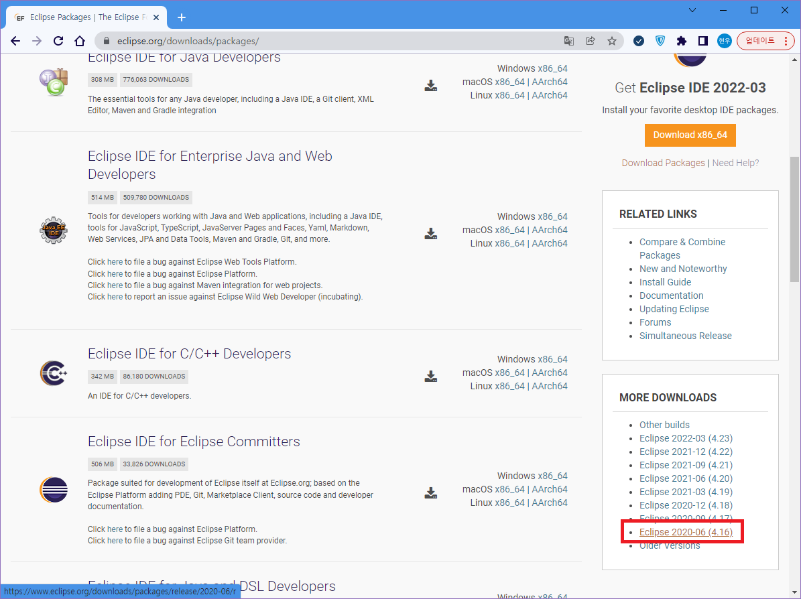Image resolution: width=801 pixels, height=599 pixels.
Task: Open the Extensions puzzle icon
Action: 682,41
